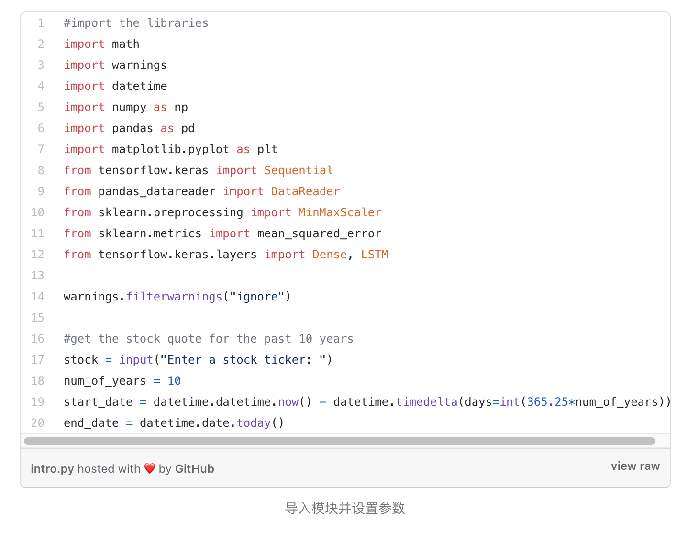687x533 pixels.
Task: Select line number 17
Action: pos(38,360)
